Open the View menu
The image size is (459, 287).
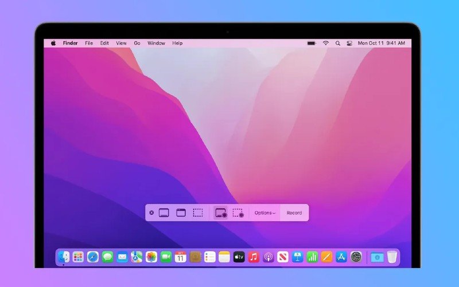click(121, 43)
